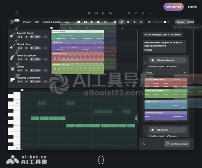Screen dimensions: 202x168
Task: Open the Tempo 120 BPM control
Action: click(184, 22)
